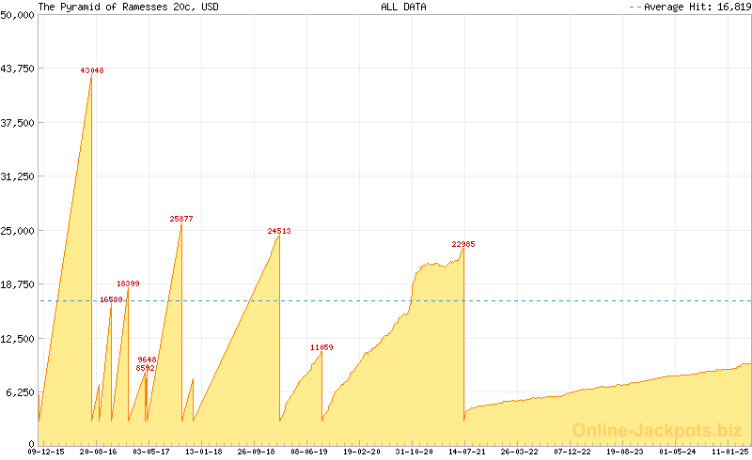Click the 22985 peak value label
This screenshot has height=460, width=752.
point(463,244)
